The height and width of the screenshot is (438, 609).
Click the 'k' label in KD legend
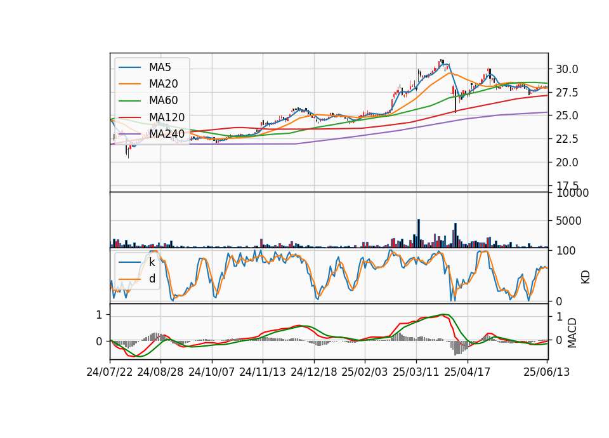pos(152,262)
